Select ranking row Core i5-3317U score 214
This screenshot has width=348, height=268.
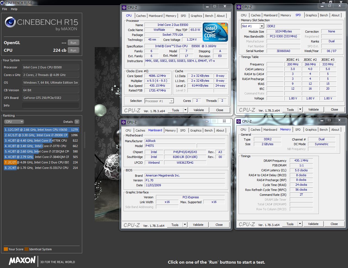tap(41, 168)
